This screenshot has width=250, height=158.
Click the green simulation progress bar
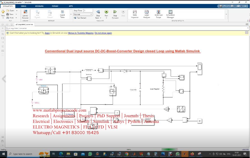(x=169, y=150)
